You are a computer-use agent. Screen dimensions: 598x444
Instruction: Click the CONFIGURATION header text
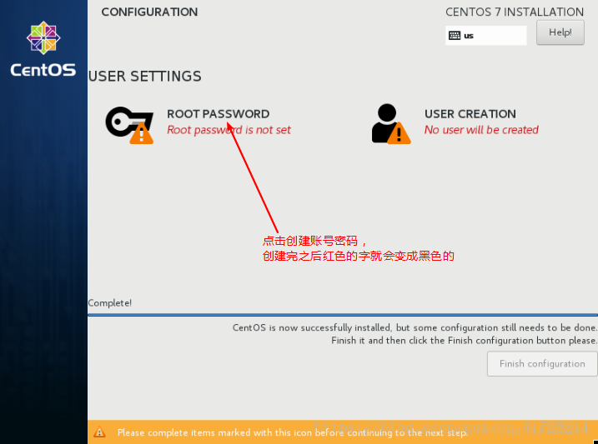coord(149,12)
